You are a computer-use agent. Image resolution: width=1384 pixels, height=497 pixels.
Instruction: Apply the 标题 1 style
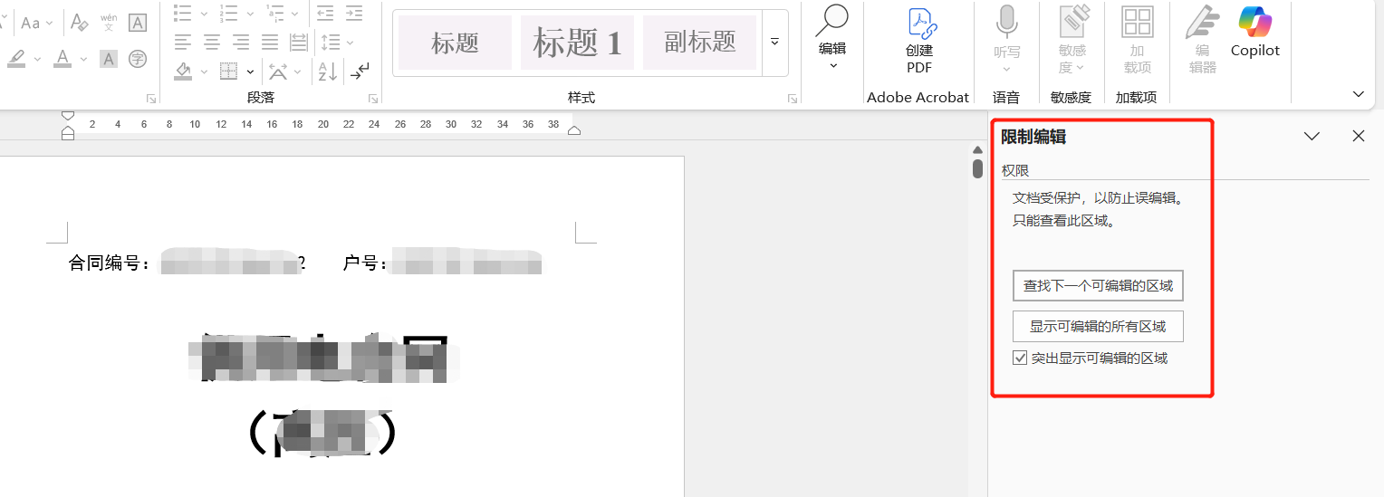[x=577, y=43]
